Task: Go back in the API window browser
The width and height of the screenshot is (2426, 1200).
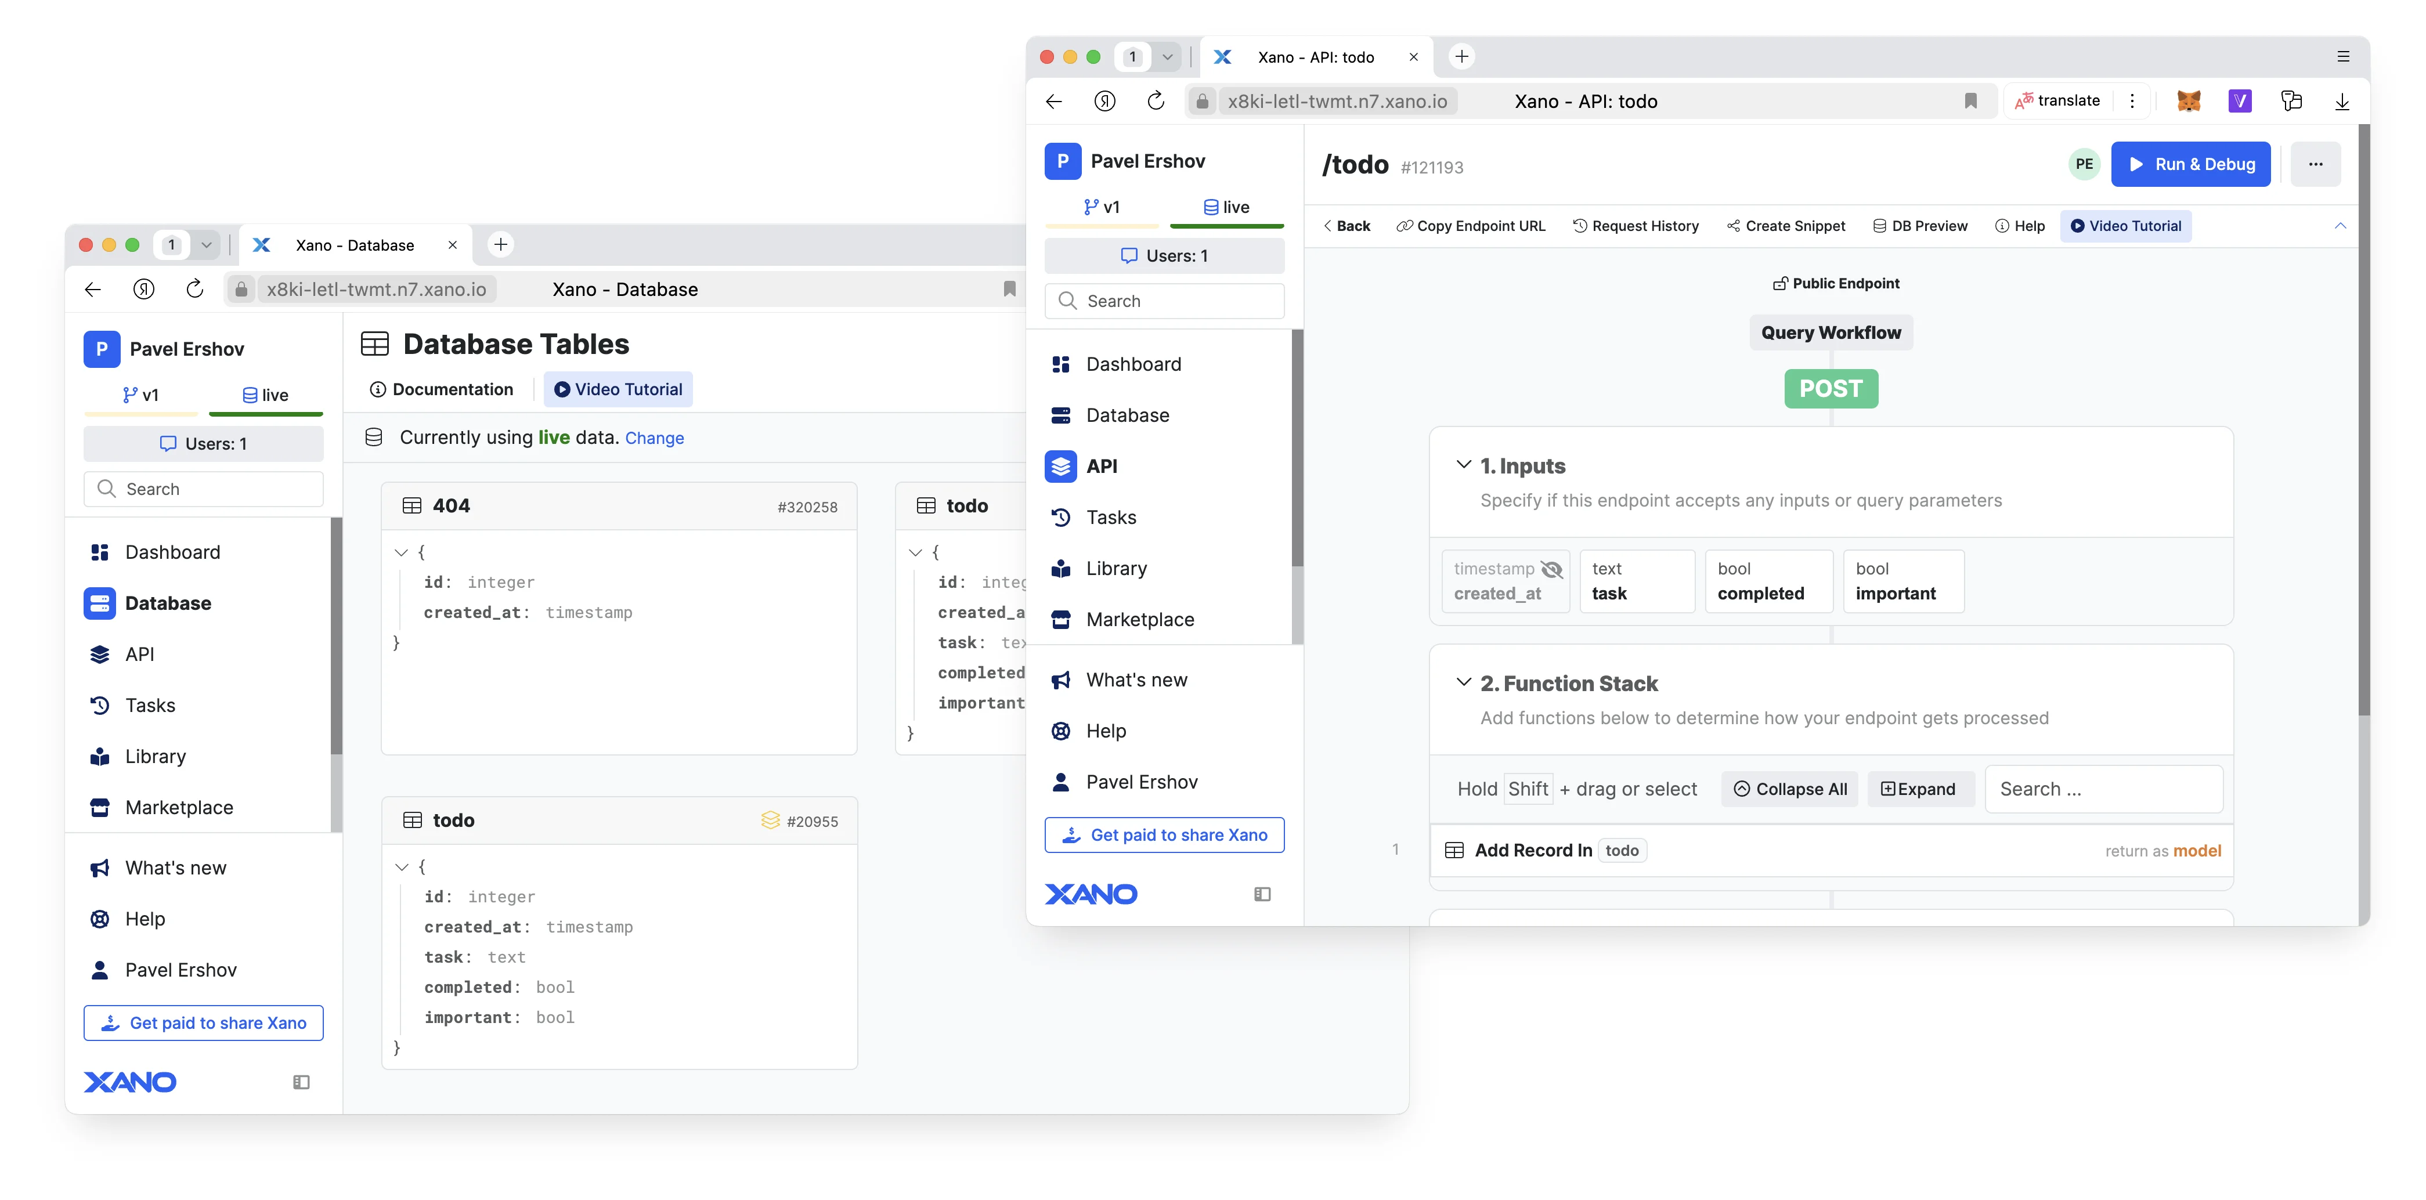Action: point(1054,101)
